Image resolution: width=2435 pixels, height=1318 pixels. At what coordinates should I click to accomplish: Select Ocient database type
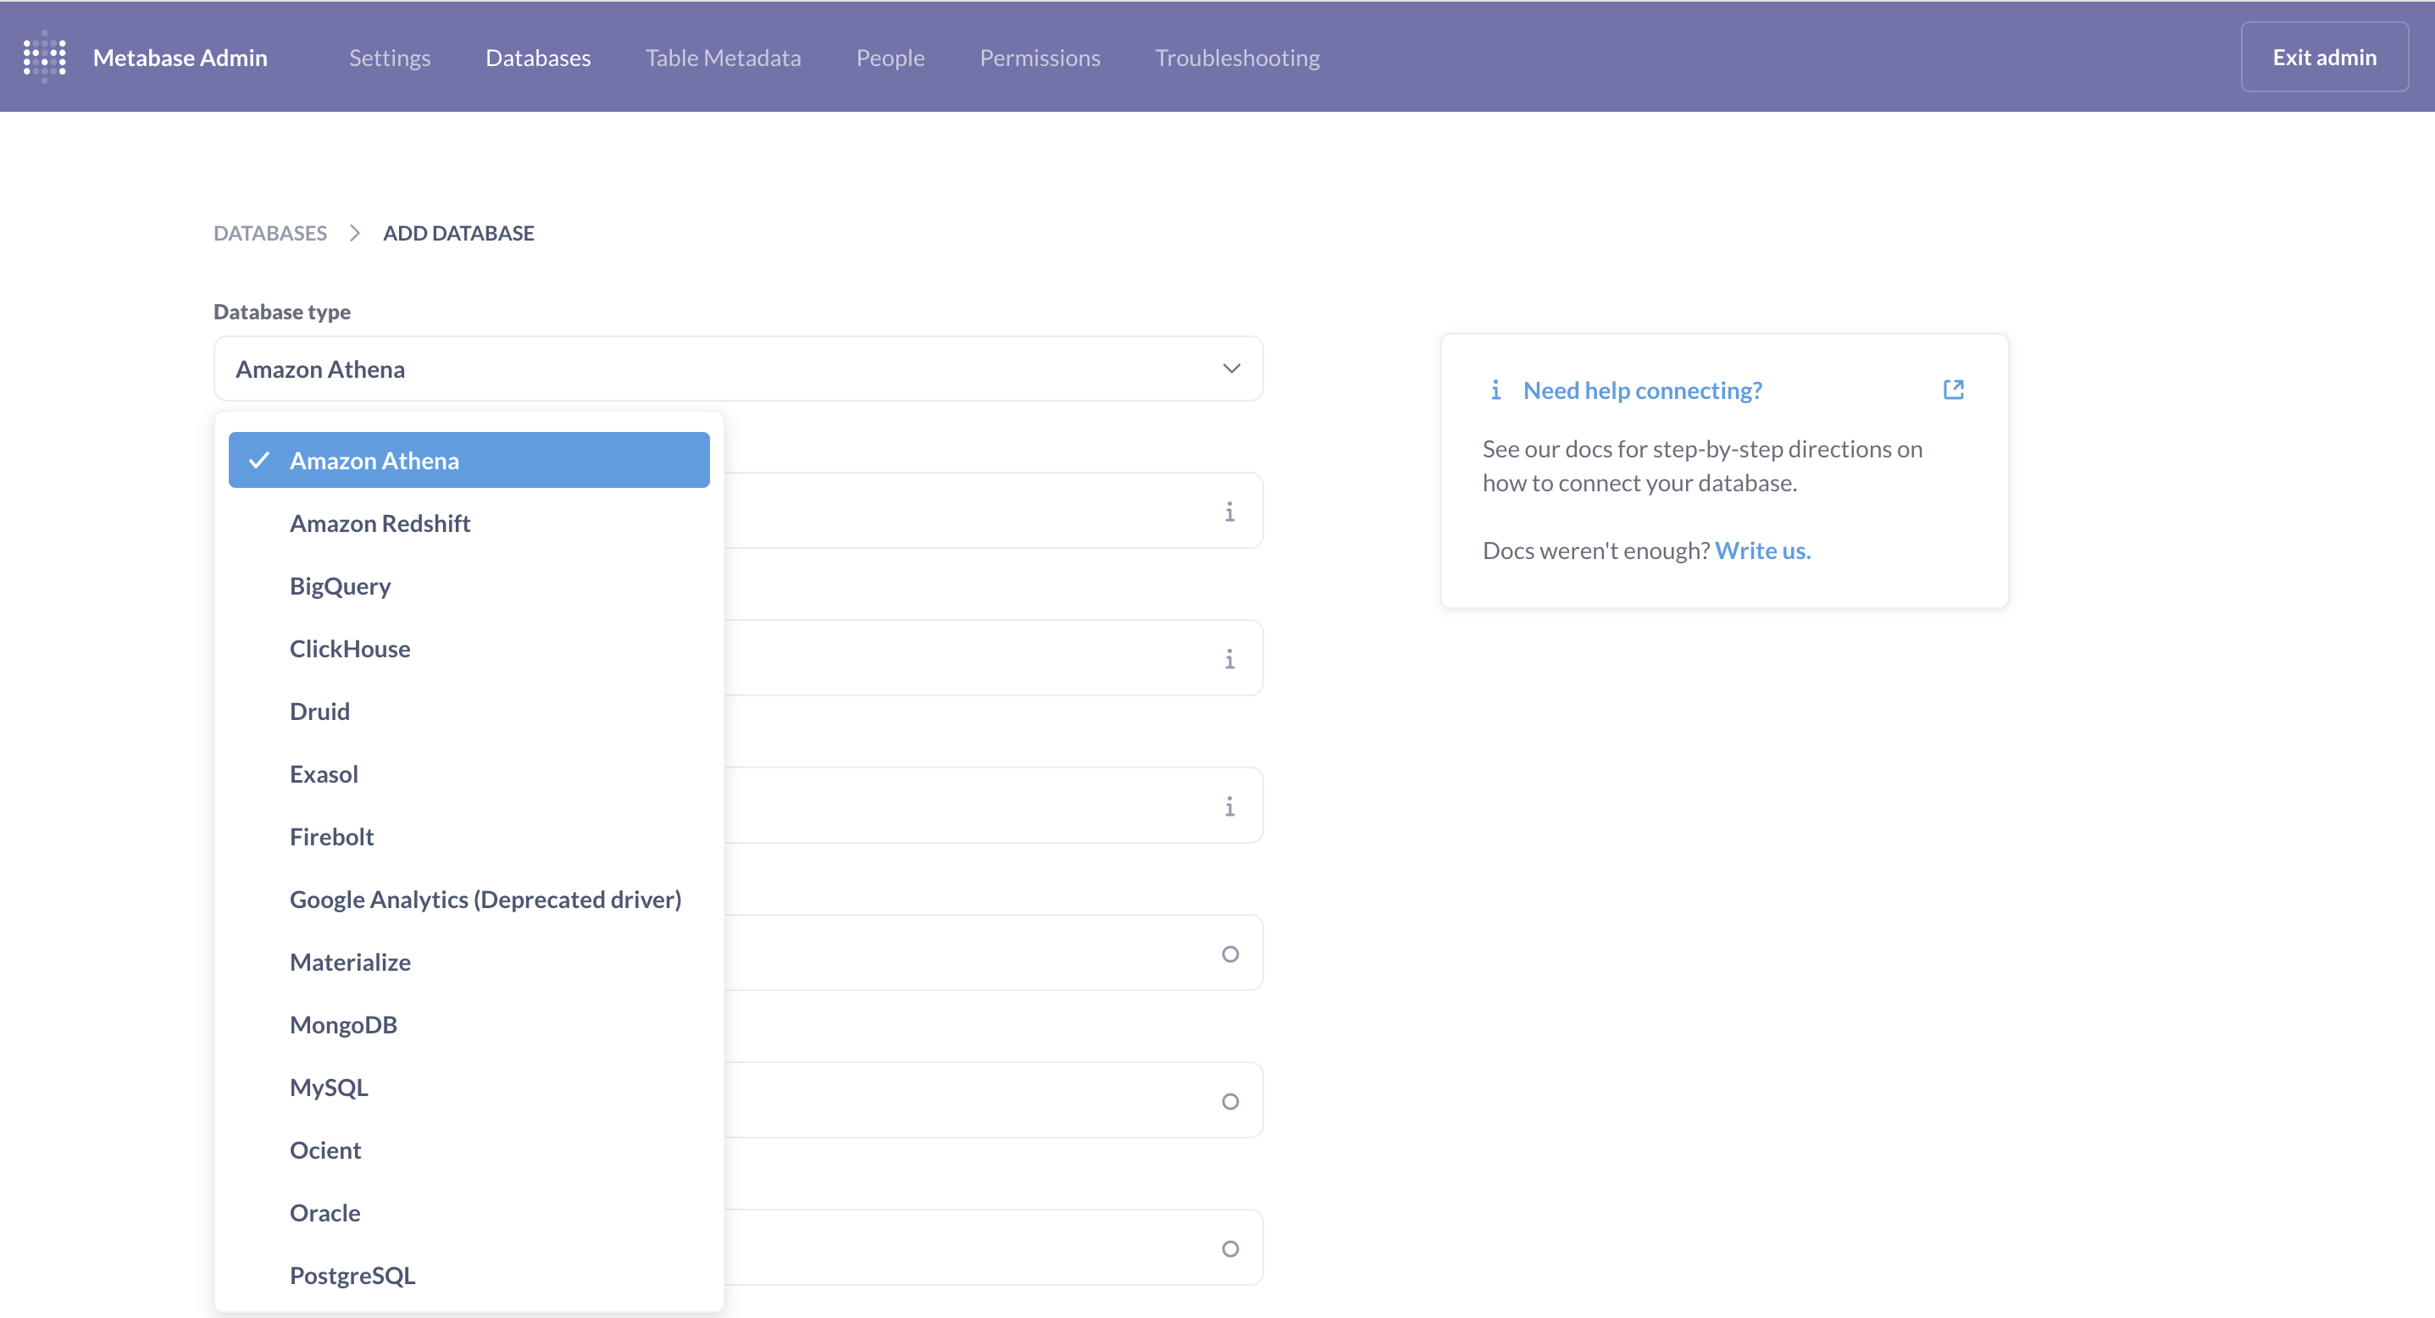coord(469,1149)
